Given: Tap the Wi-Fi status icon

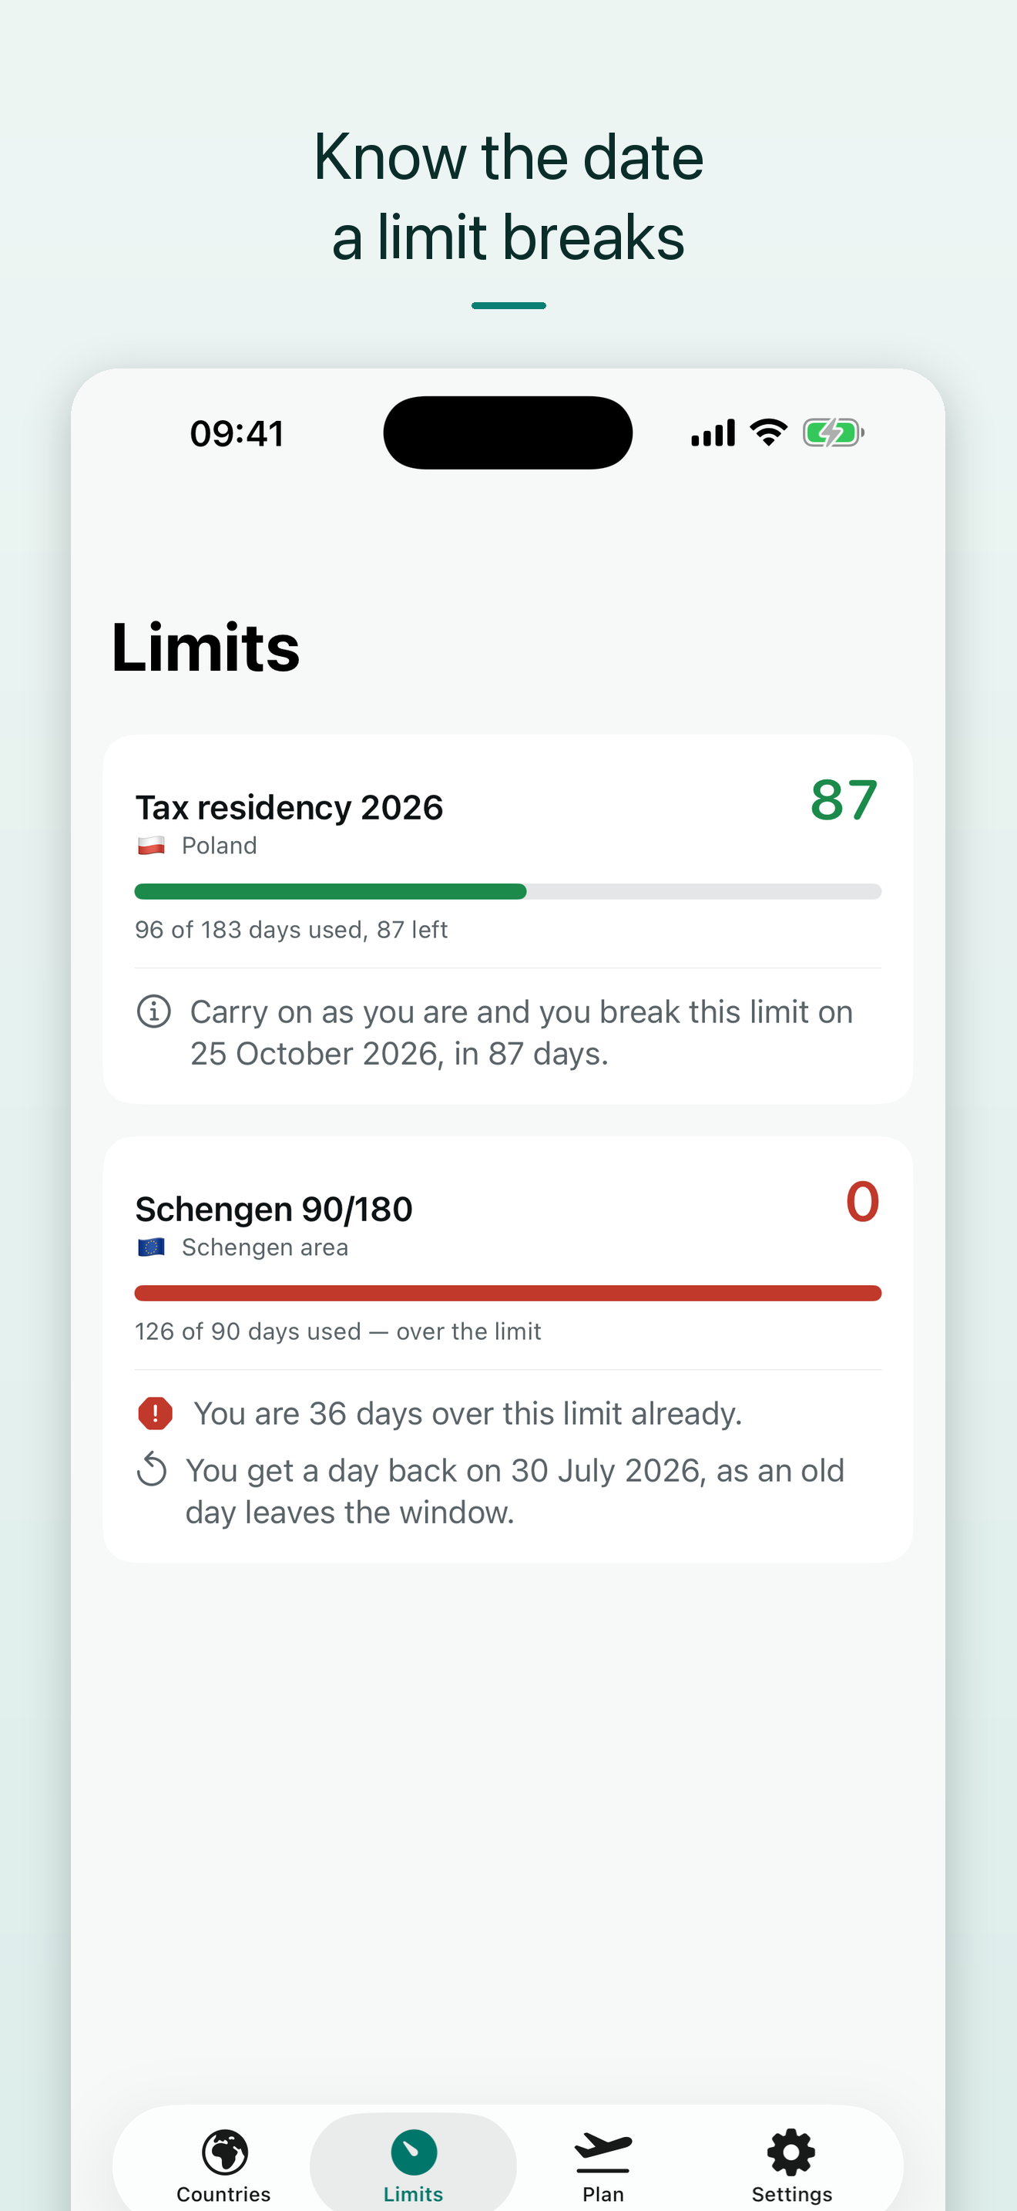Looking at the screenshot, I should coord(768,432).
